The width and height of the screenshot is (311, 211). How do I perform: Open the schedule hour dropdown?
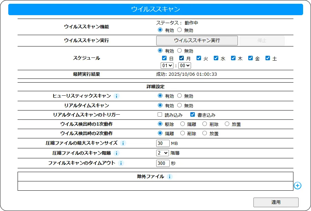(167, 65)
